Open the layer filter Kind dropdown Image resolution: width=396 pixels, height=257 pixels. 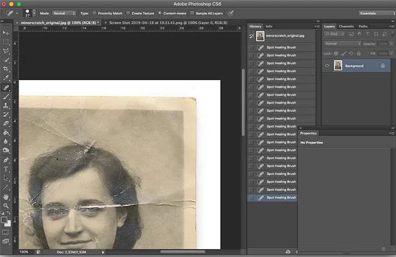point(334,34)
